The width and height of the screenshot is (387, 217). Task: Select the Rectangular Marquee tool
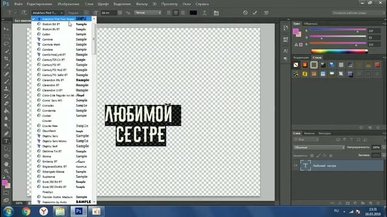[x=7, y=36]
